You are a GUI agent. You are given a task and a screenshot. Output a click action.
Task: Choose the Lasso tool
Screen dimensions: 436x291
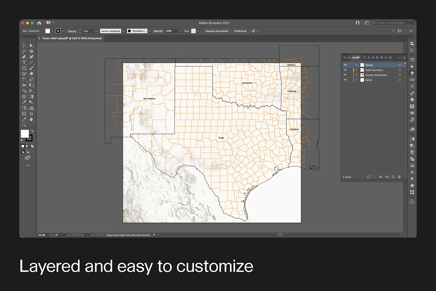31,51
